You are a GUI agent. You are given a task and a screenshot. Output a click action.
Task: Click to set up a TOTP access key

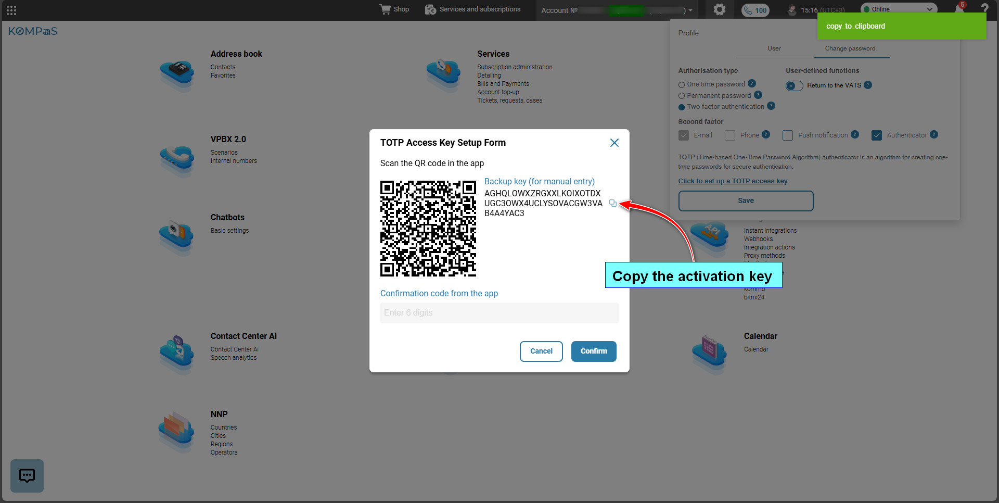[733, 181]
